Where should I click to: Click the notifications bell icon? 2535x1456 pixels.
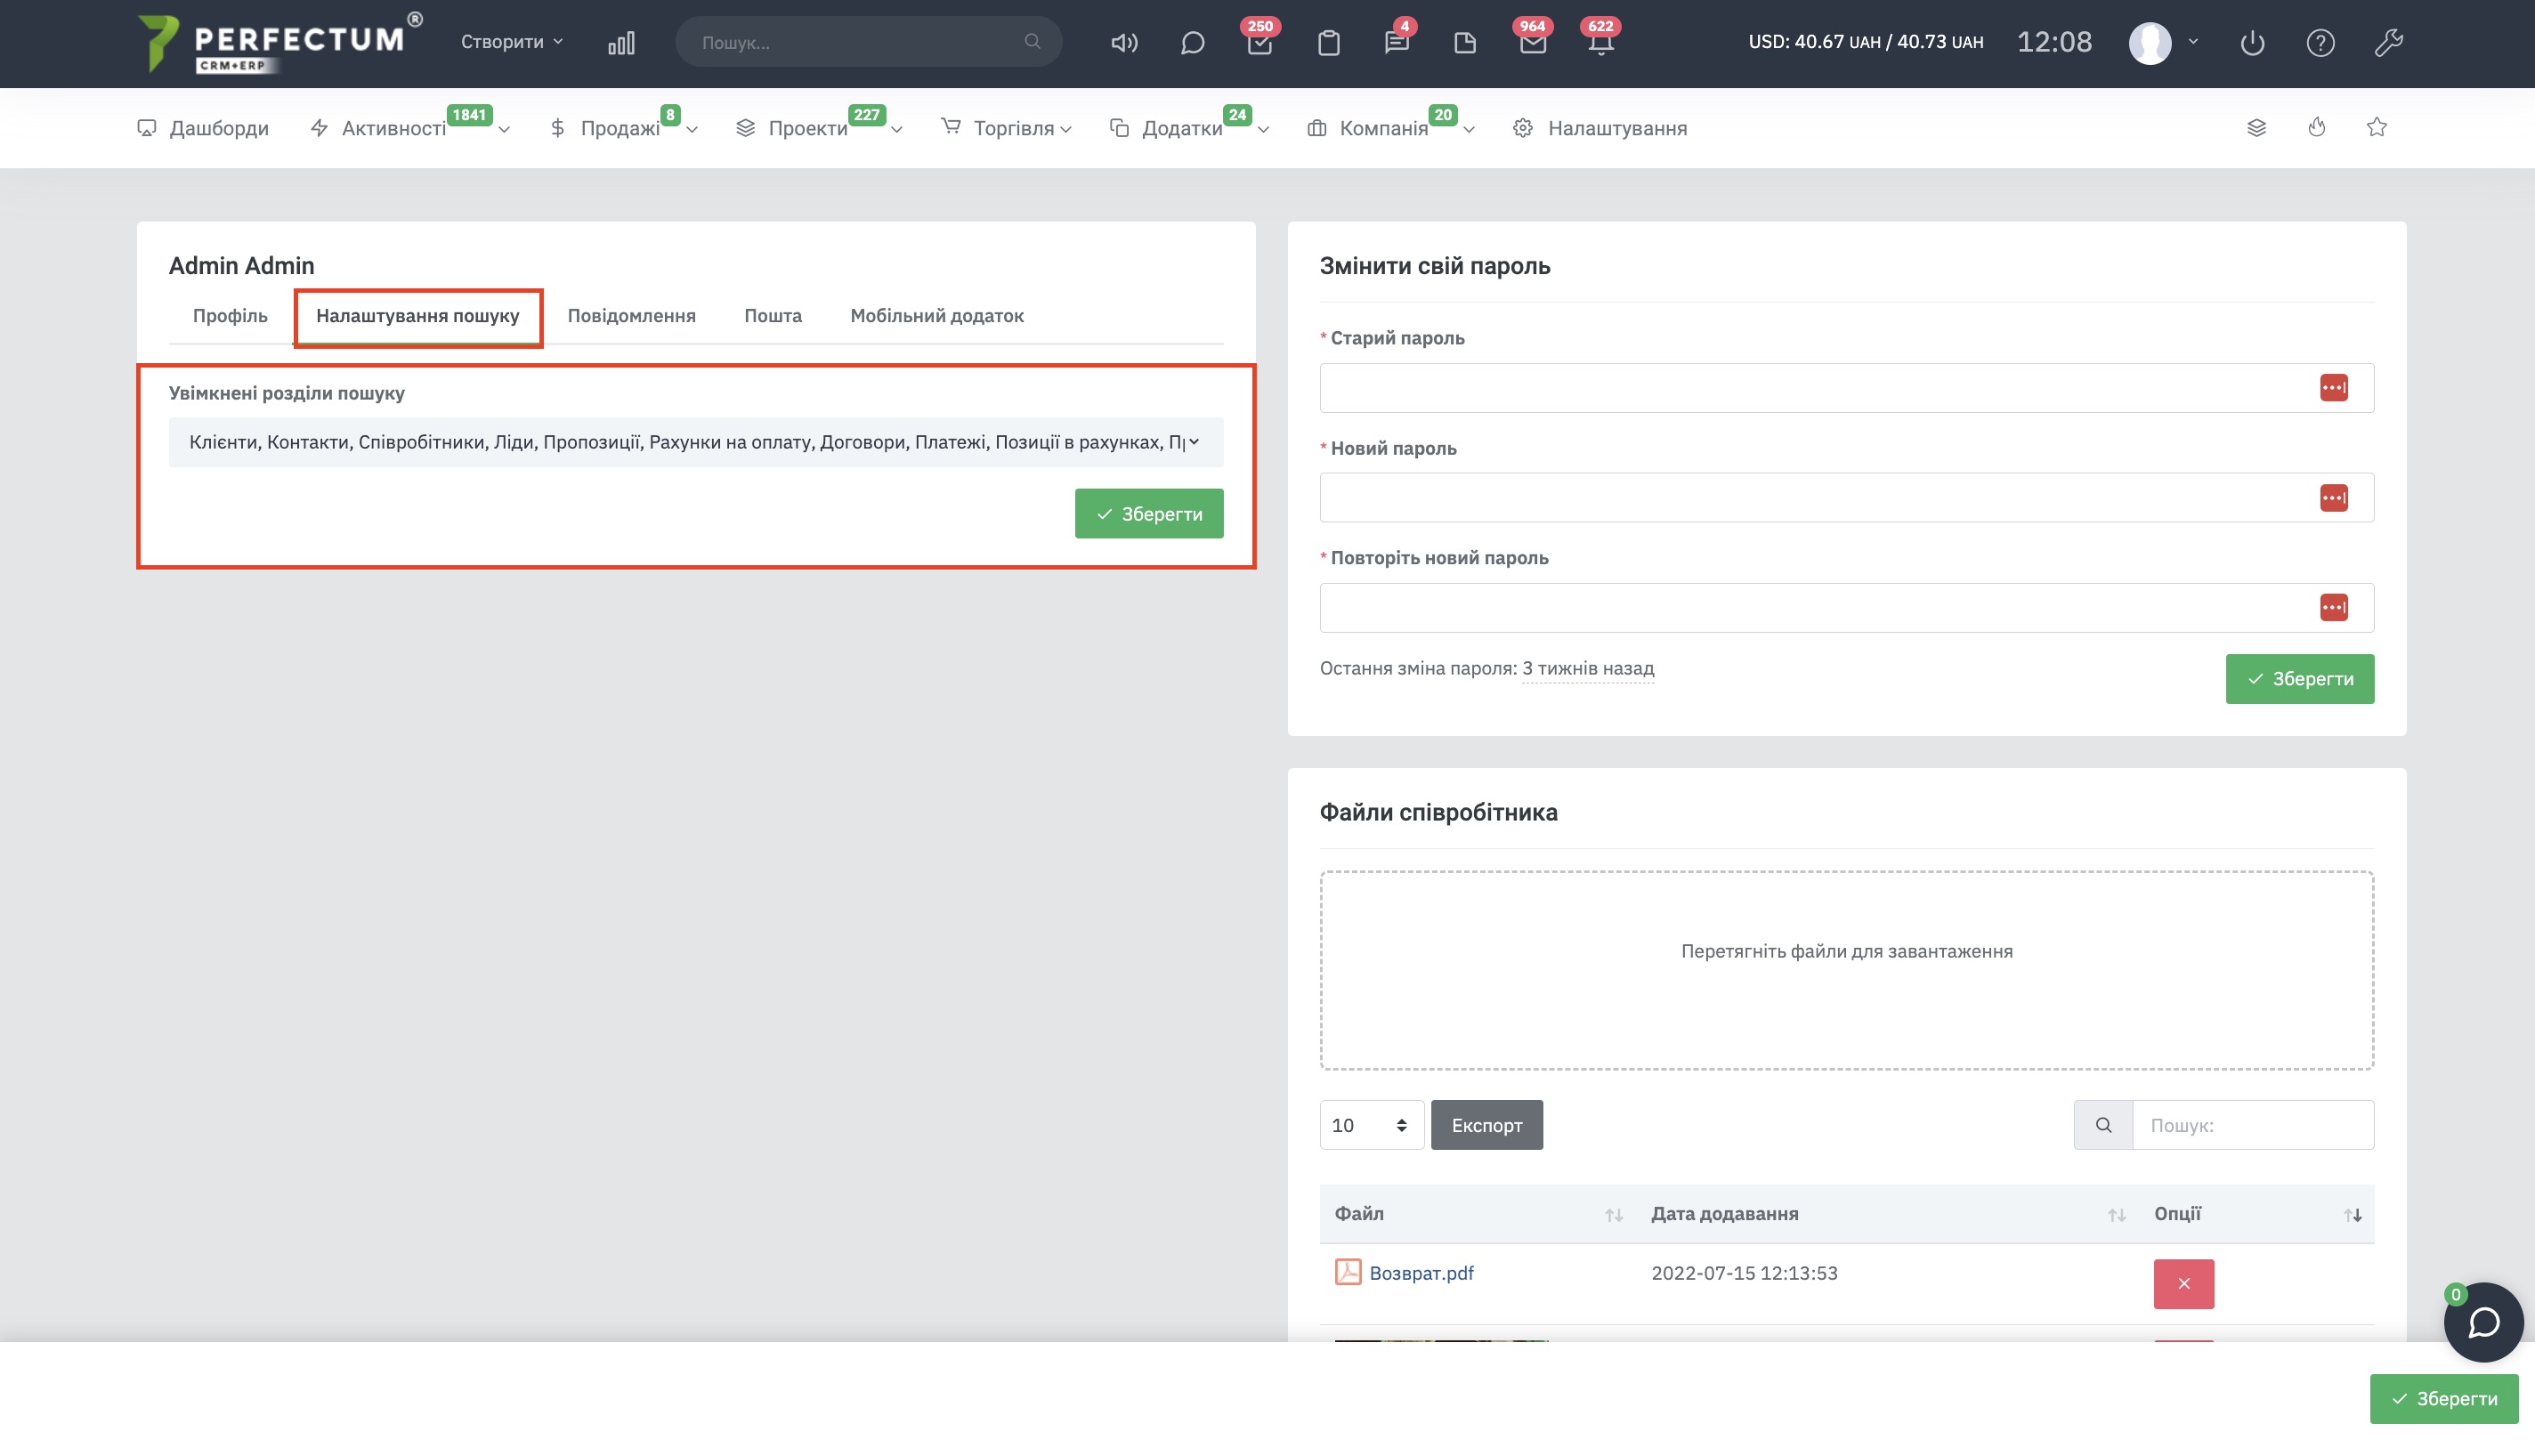click(x=1600, y=43)
